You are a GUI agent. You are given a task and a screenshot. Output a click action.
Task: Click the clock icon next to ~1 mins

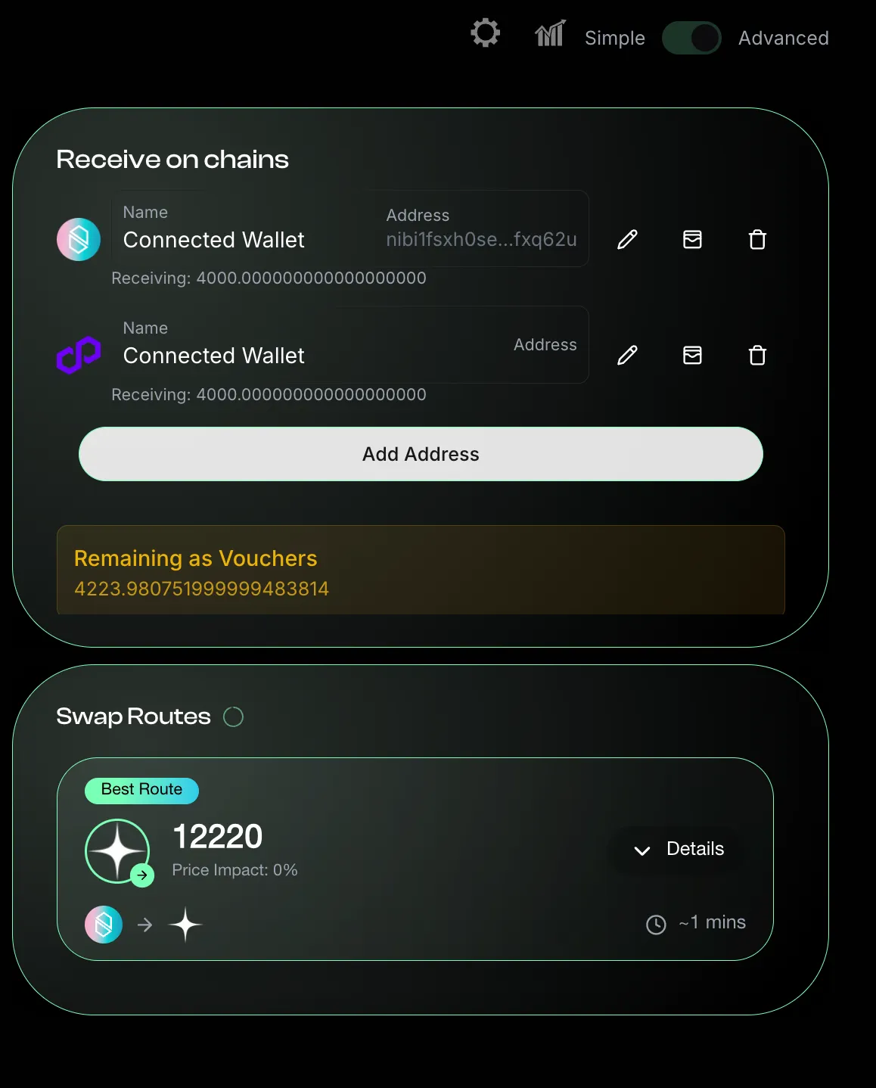656,925
